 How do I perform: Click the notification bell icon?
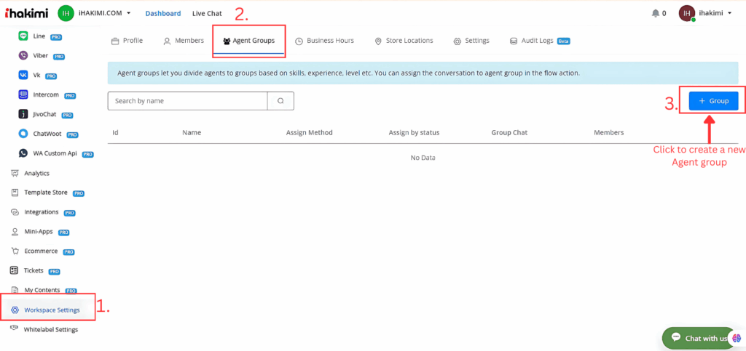[x=653, y=13]
